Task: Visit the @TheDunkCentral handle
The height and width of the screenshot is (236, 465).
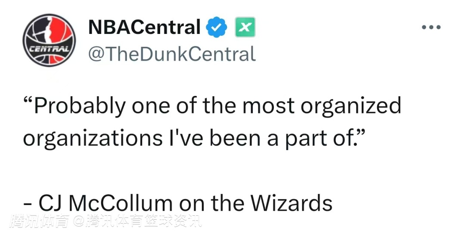Action: point(172,55)
